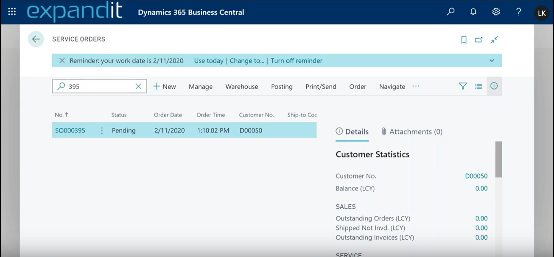Image resolution: width=554 pixels, height=257 pixels.
Task: Click the Outstanding Invoices (LCY) value
Action: (x=481, y=237)
